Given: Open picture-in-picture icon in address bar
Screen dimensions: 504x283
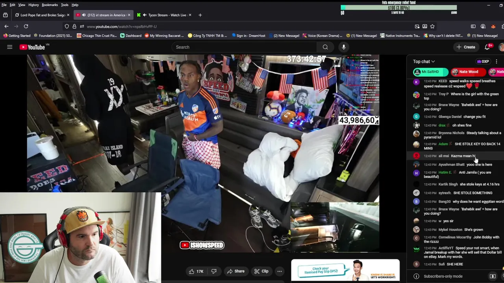Looking at the screenshot, I should tap(417, 26).
